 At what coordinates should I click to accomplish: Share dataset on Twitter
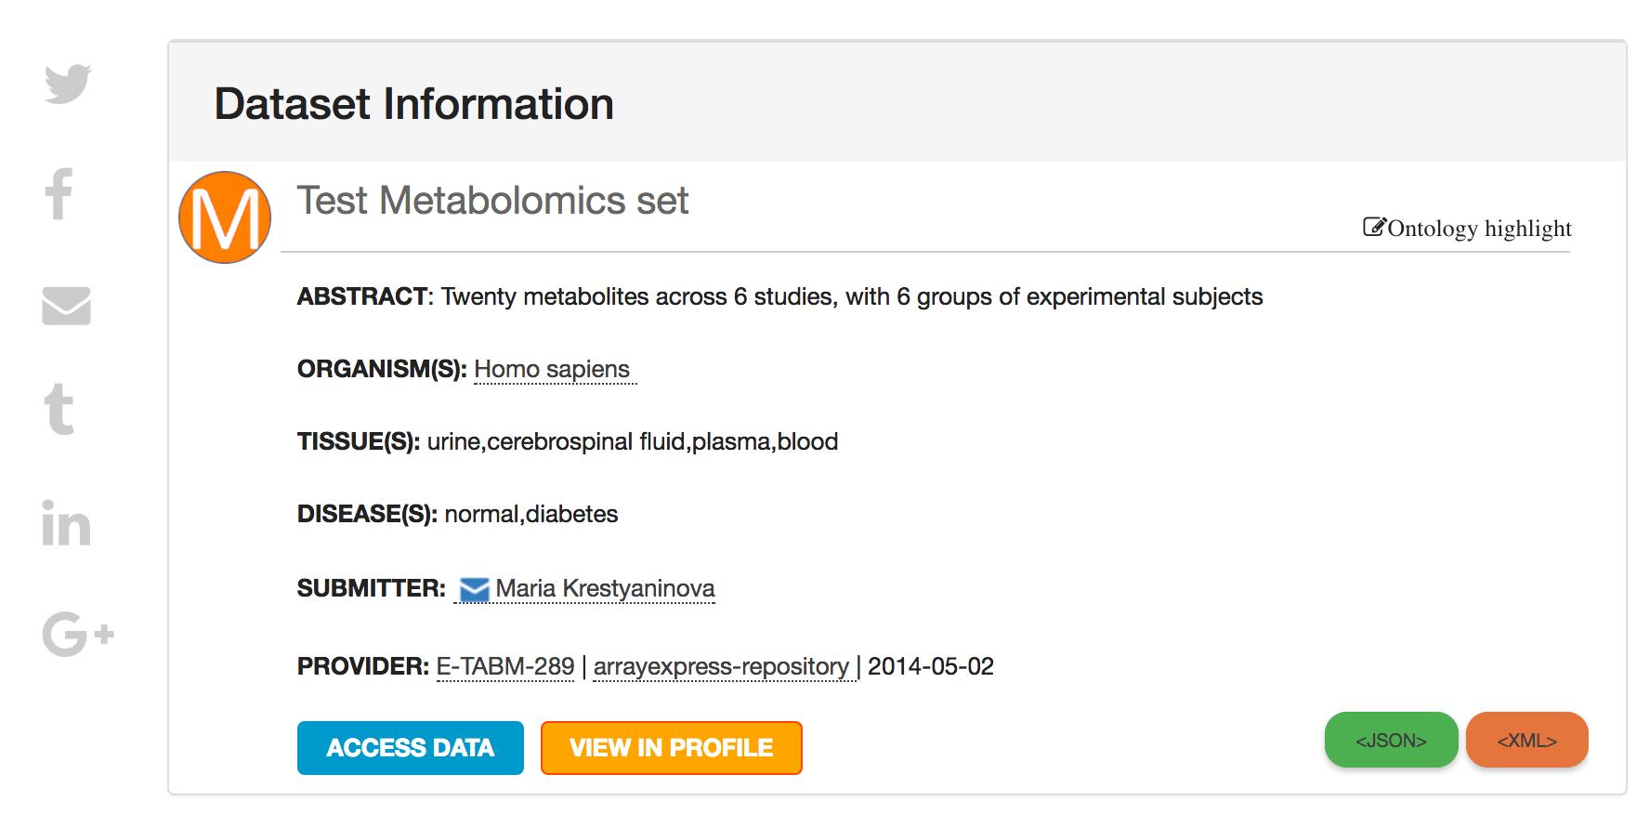click(x=68, y=84)
